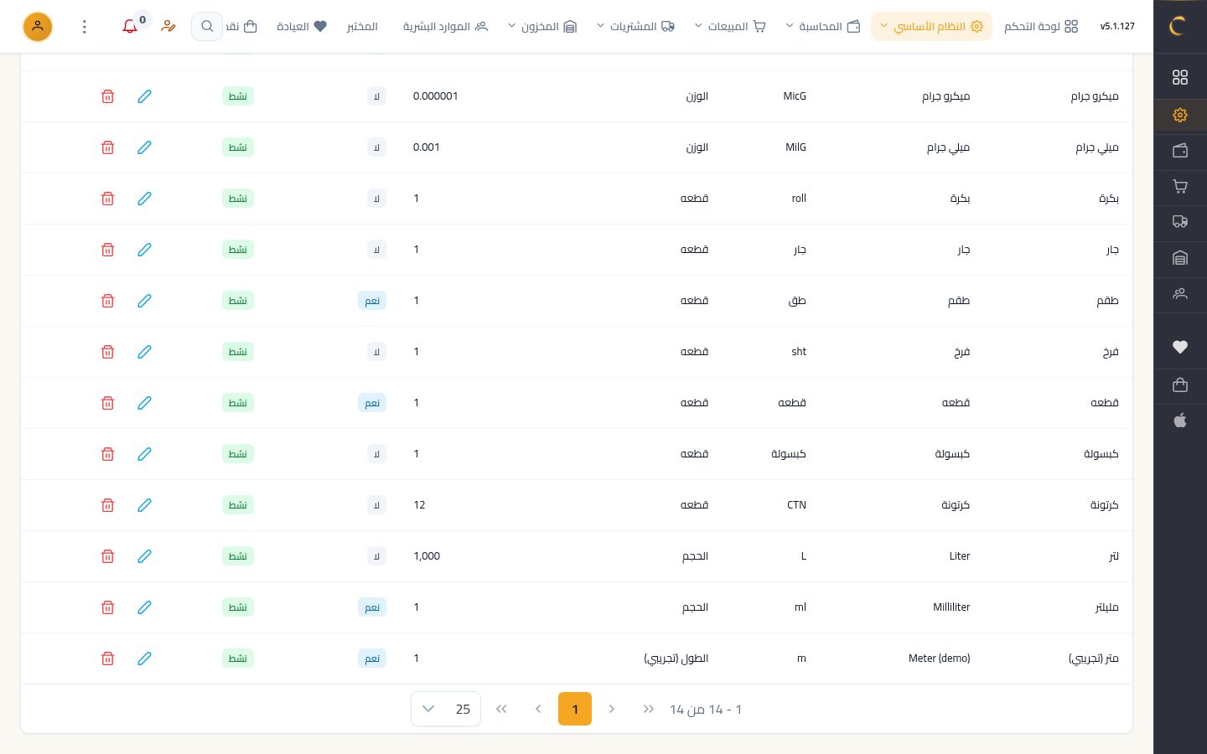The height and width of the screenshot is (754, 1207).
Task: Edit the فرخ unit row
Action: tap(144, 352)
